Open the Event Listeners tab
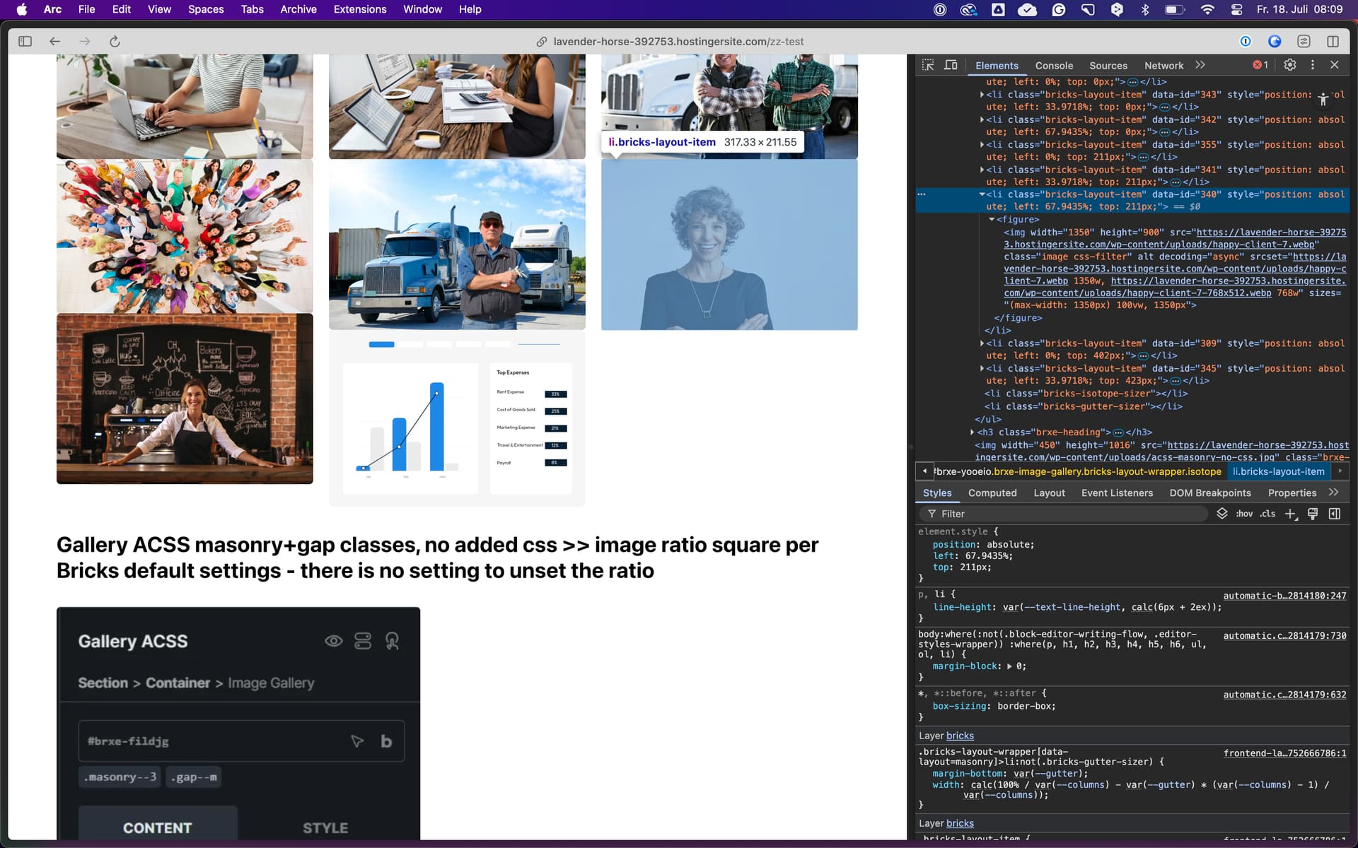The image size is (1358, 848). [1117, 493]
